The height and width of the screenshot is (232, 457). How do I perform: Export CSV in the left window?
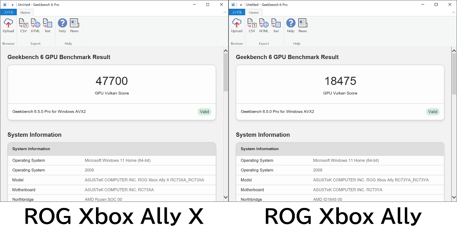coord(24,26)
